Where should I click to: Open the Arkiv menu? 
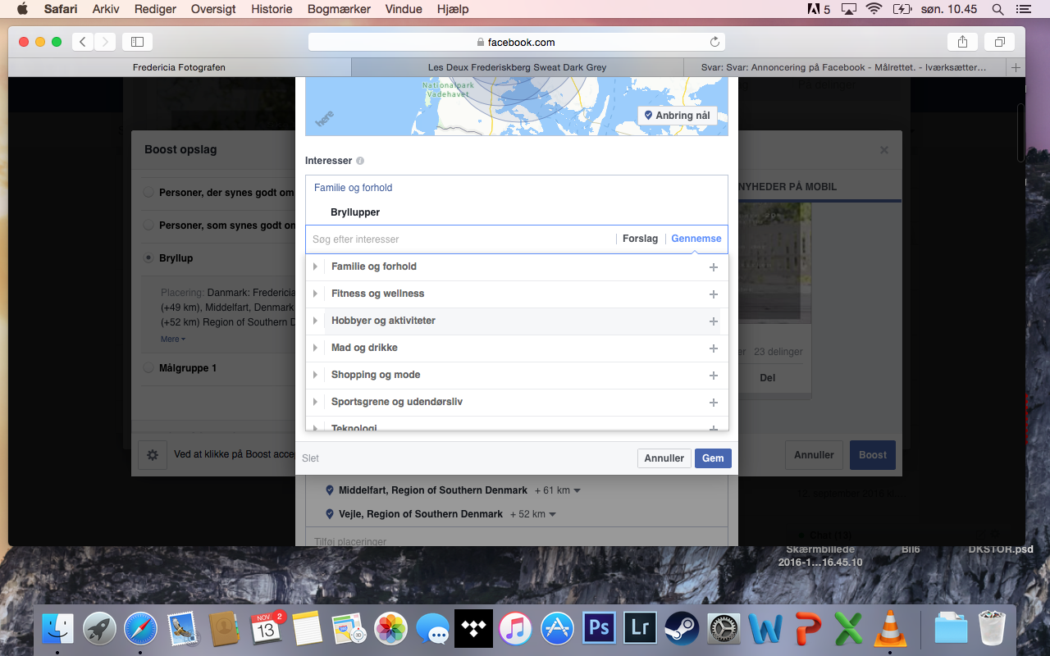pyautogui.click(x=106, y=9)
